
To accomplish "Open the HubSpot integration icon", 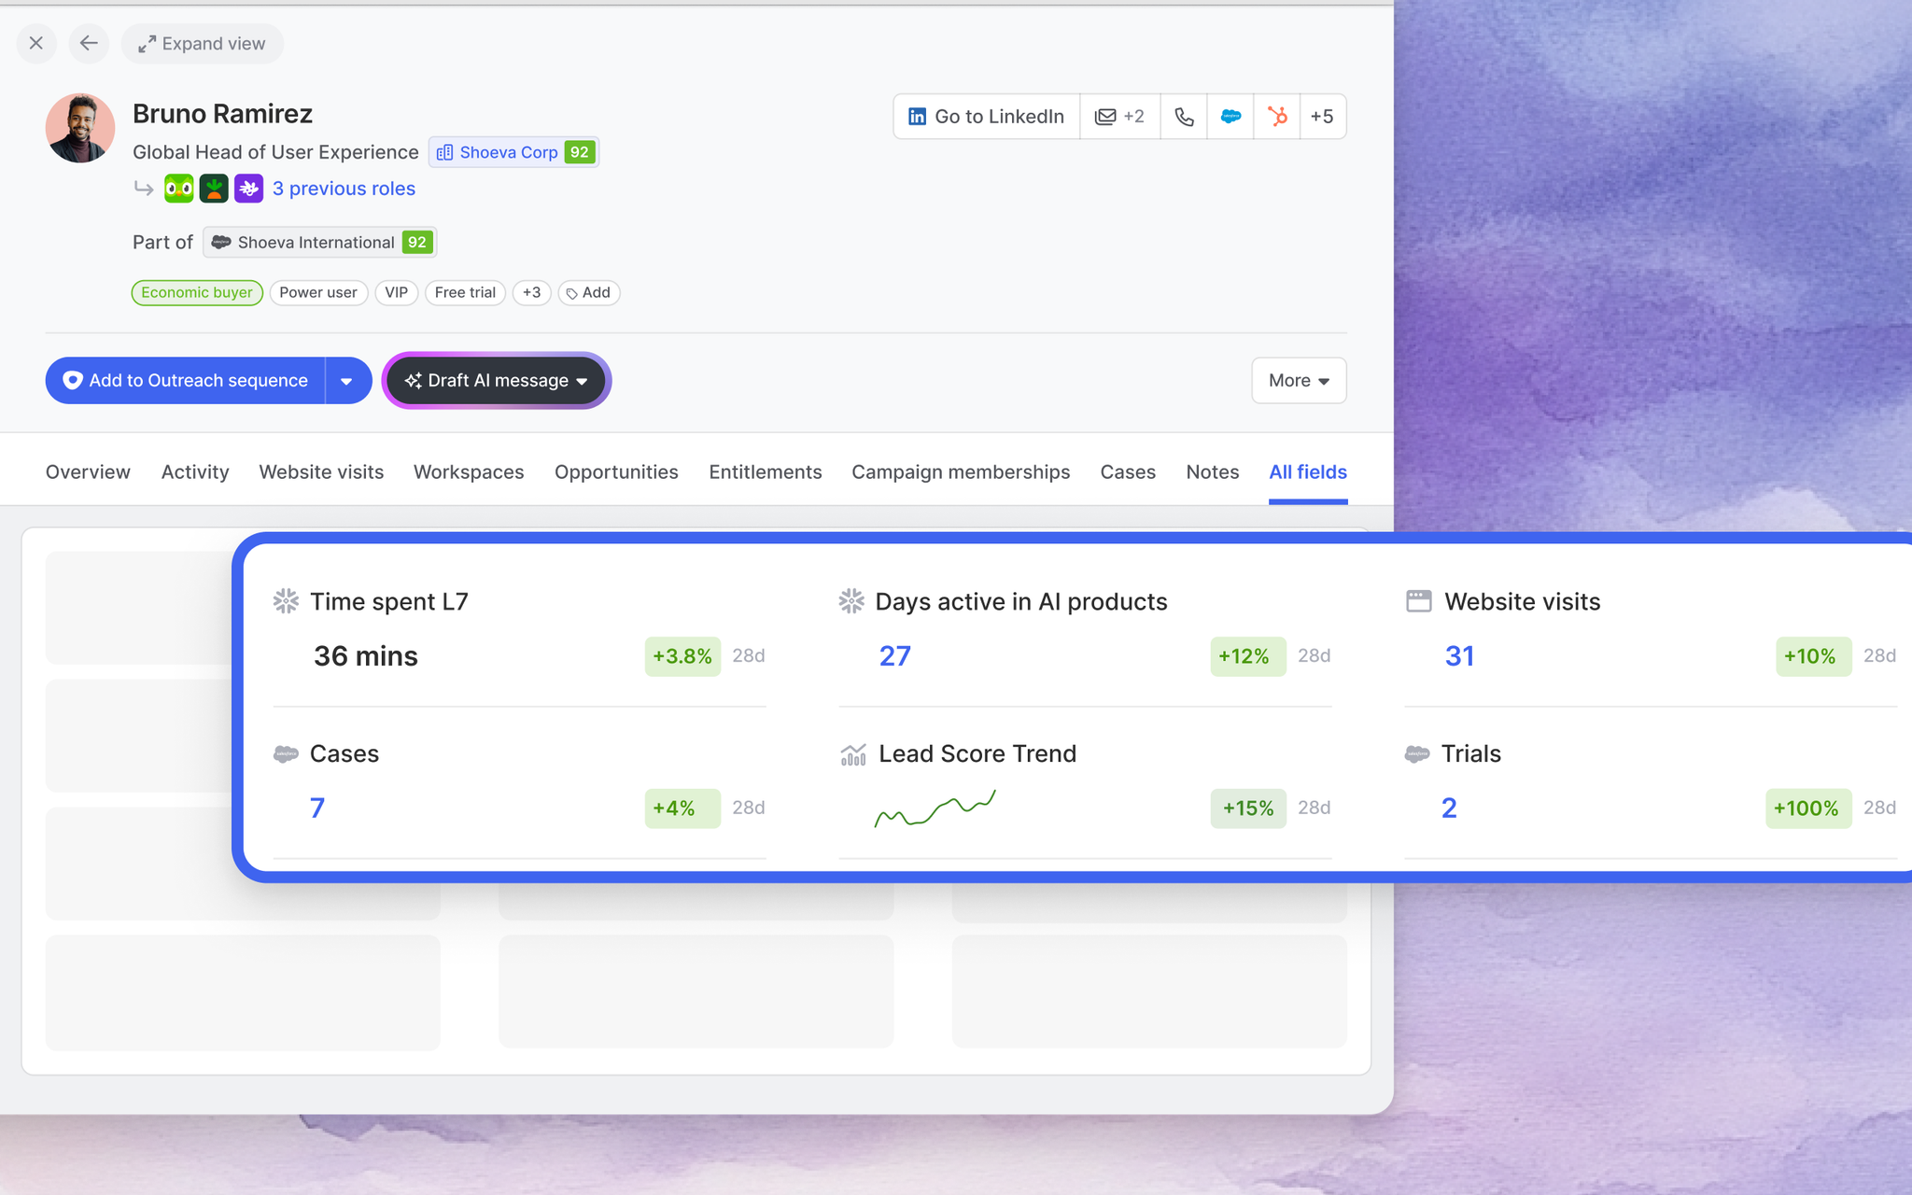I will click(x=1277, y=117).
